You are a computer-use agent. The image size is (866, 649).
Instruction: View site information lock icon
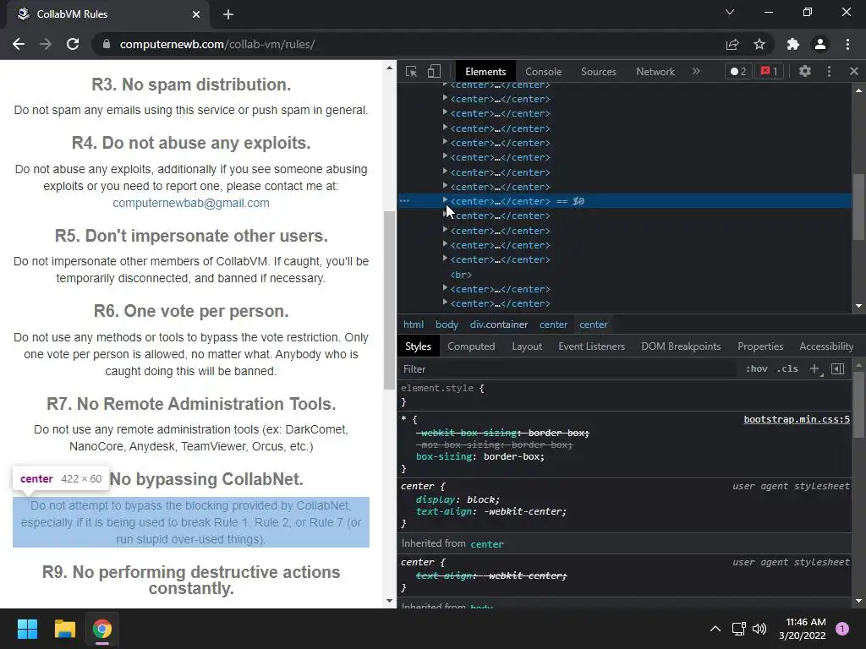107,44
